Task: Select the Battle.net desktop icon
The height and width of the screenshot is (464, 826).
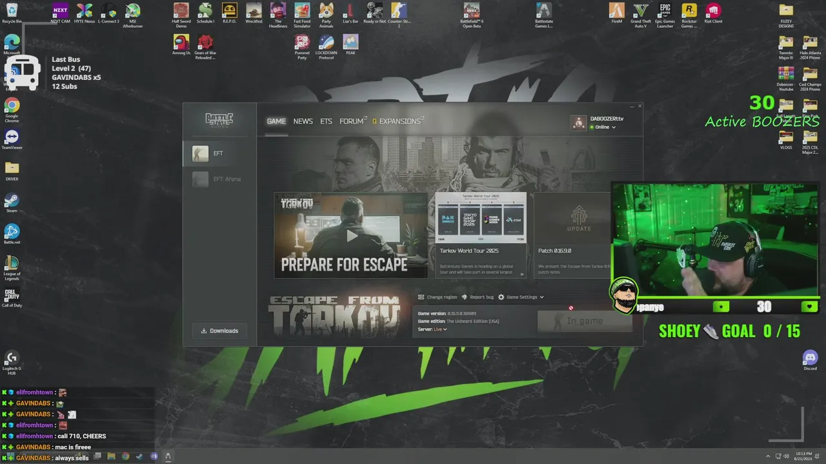Action: click(12, 235)
